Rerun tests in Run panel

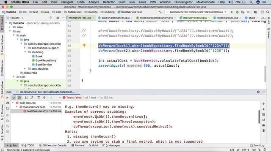pos(8,98)
